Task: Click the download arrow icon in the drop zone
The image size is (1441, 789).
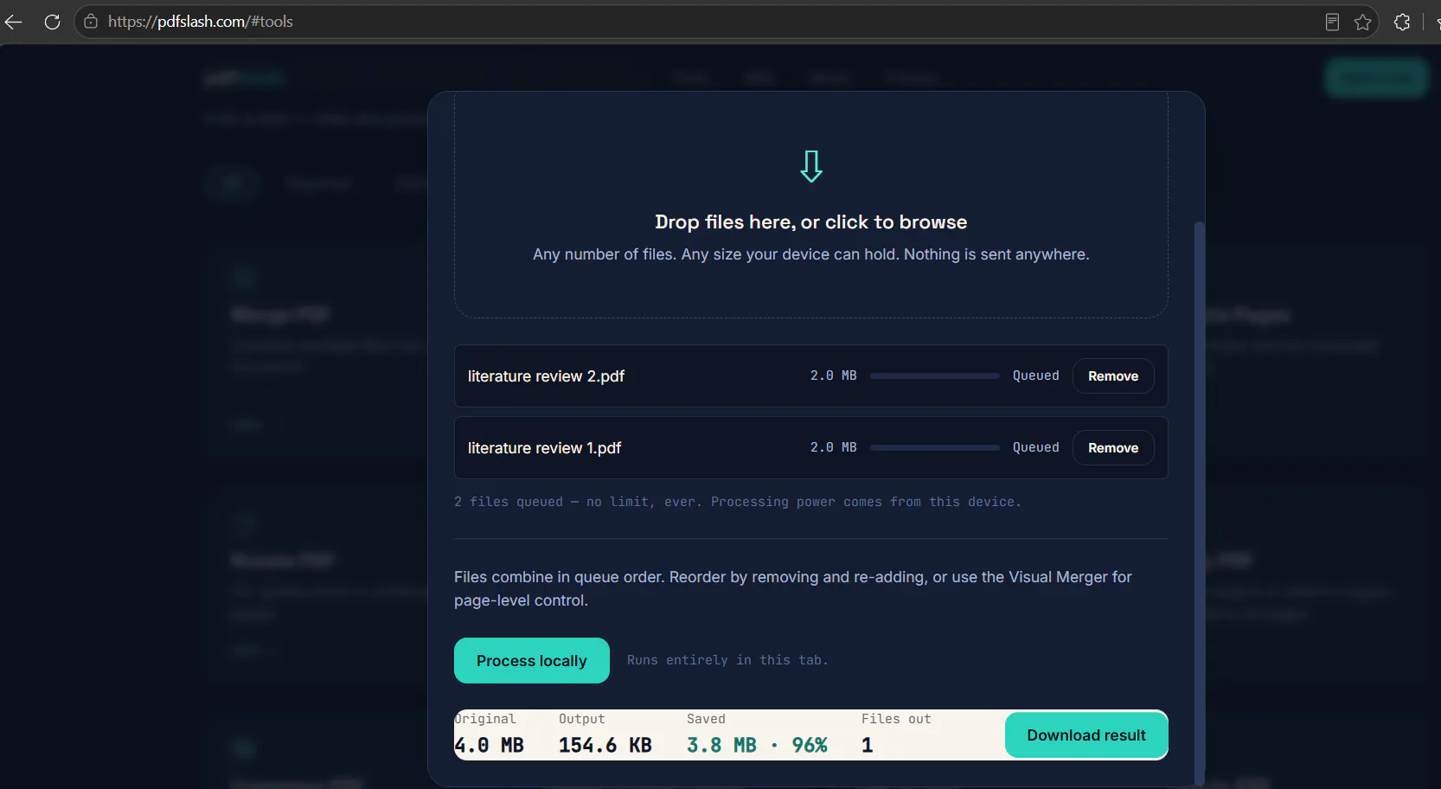Action: point(811,166)
